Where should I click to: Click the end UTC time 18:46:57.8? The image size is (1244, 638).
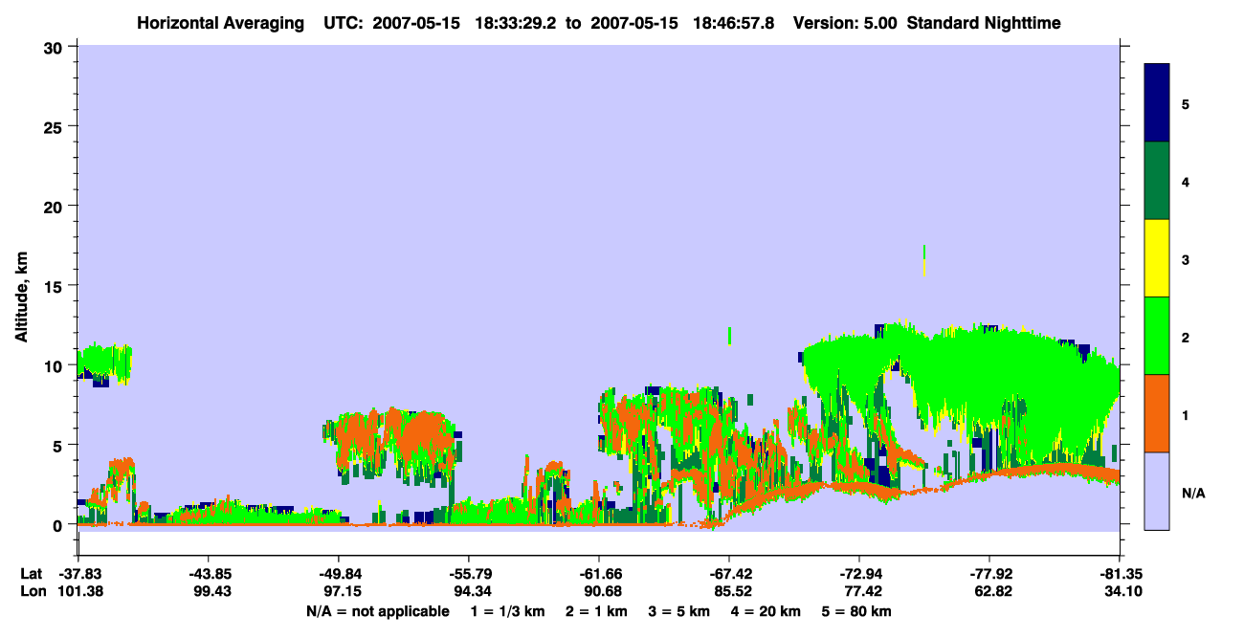[x=735, y=22]
